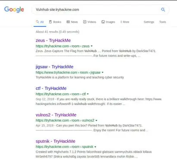This screenshot has height=160, width=177.
Task: Click the green URL ending in room › sputnik
Action: (x=65, y=147)
